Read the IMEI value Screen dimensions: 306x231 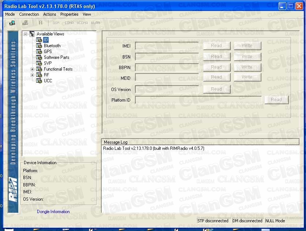tap(217, 46)
